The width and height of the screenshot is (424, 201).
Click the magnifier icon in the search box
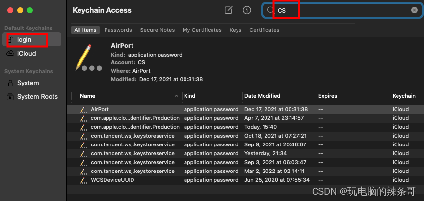[x=270, y=10]
